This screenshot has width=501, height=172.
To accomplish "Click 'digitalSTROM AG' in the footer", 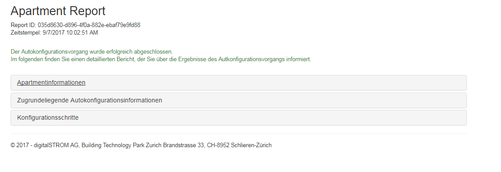I will click(56, 145).
